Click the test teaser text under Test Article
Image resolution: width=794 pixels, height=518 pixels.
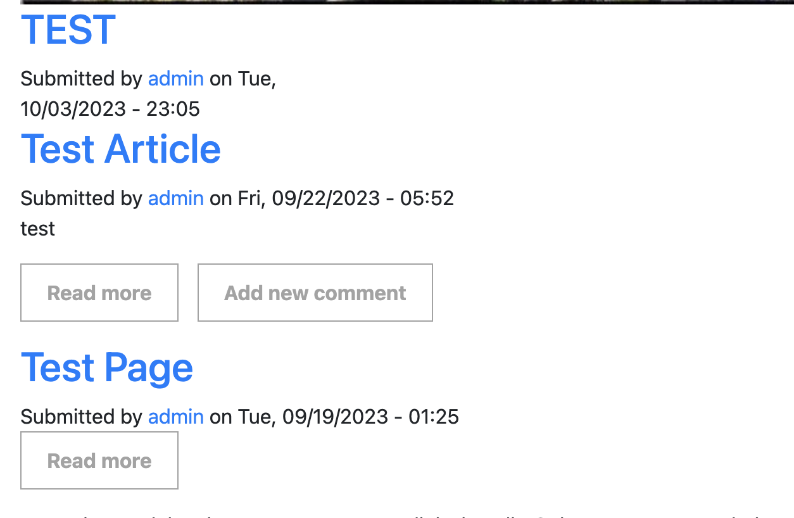[37, 229]
